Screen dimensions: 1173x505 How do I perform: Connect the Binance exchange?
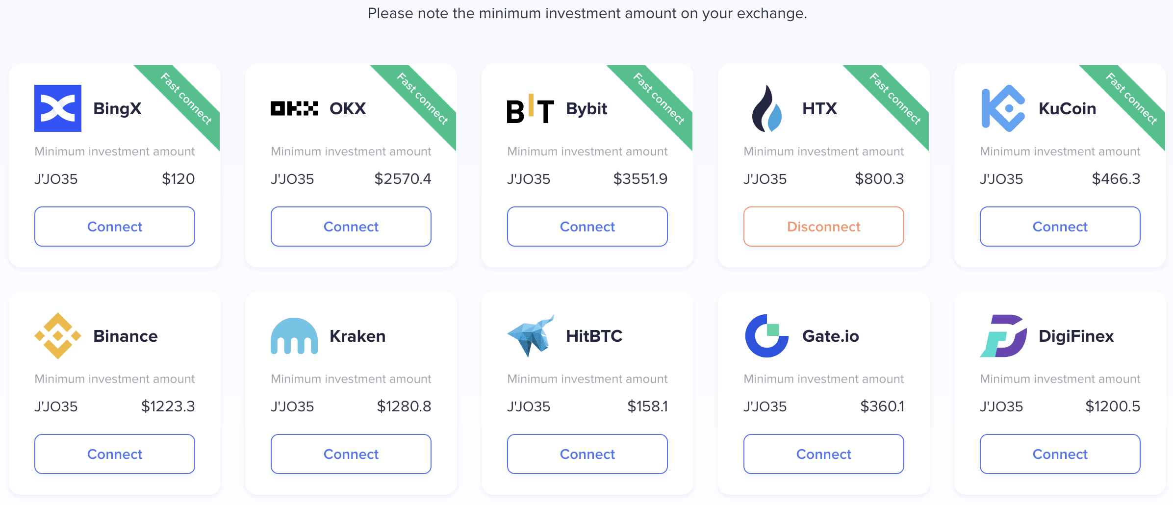pos(115,454)
